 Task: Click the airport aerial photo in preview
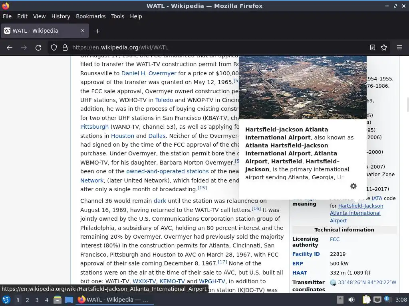click(303, 87)
